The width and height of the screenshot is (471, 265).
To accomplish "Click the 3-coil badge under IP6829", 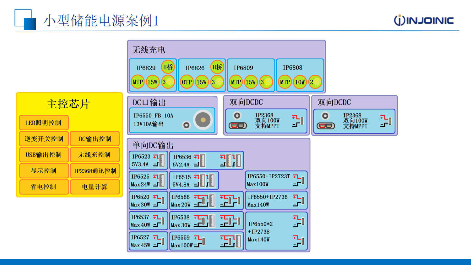I will point(168,82).
